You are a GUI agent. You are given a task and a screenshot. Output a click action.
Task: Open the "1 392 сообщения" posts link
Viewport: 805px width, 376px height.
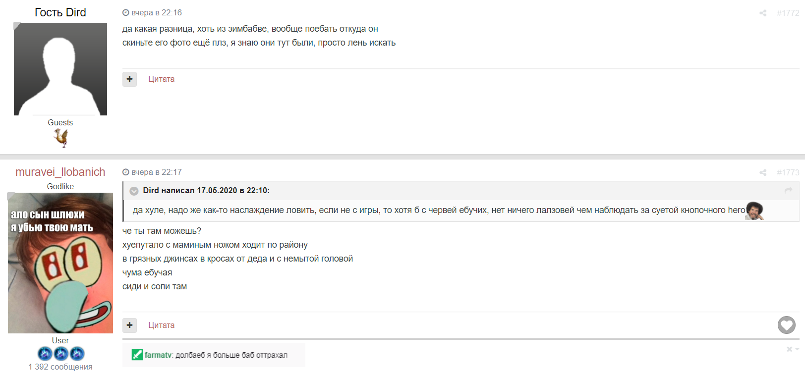pyautogui.click(x=60, y=367)
